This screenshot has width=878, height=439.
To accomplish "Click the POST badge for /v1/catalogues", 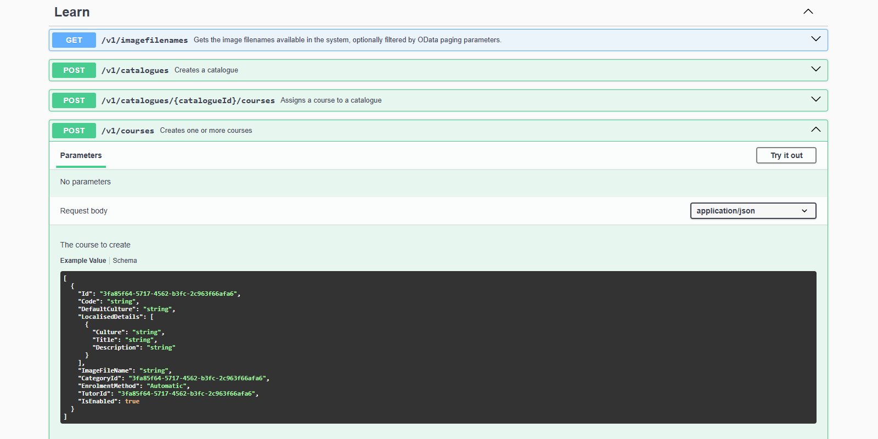I will click(x=74, y=70).
